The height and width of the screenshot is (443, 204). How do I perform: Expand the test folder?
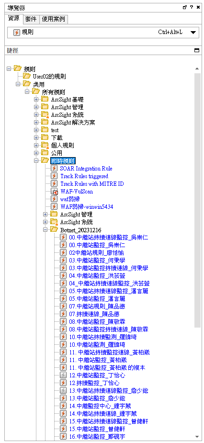point(36,130)
